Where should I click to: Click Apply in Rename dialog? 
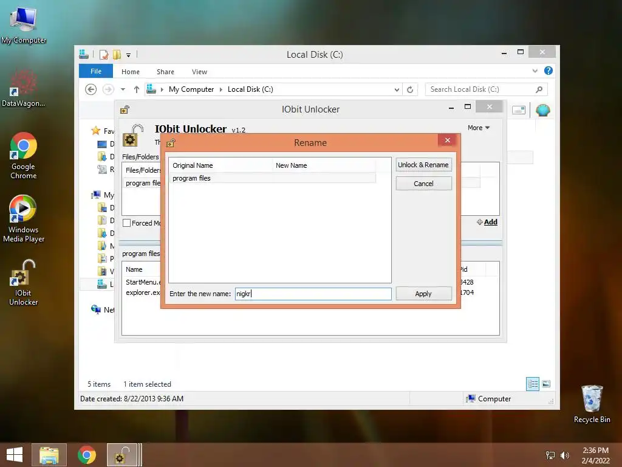tap(423, 294)
